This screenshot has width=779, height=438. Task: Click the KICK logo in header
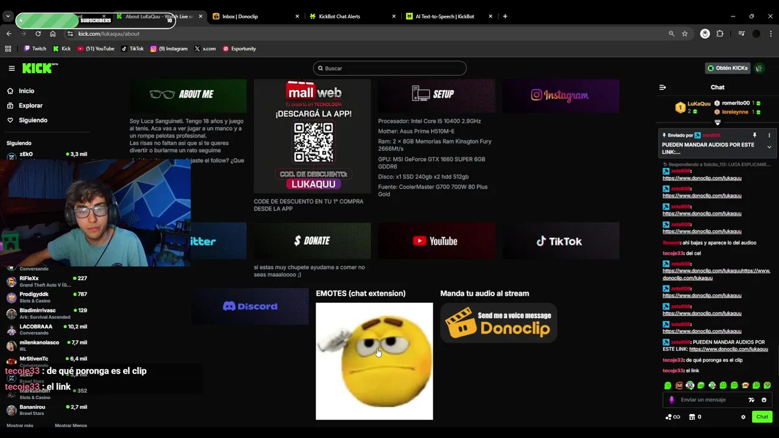[x=40, y=68]
